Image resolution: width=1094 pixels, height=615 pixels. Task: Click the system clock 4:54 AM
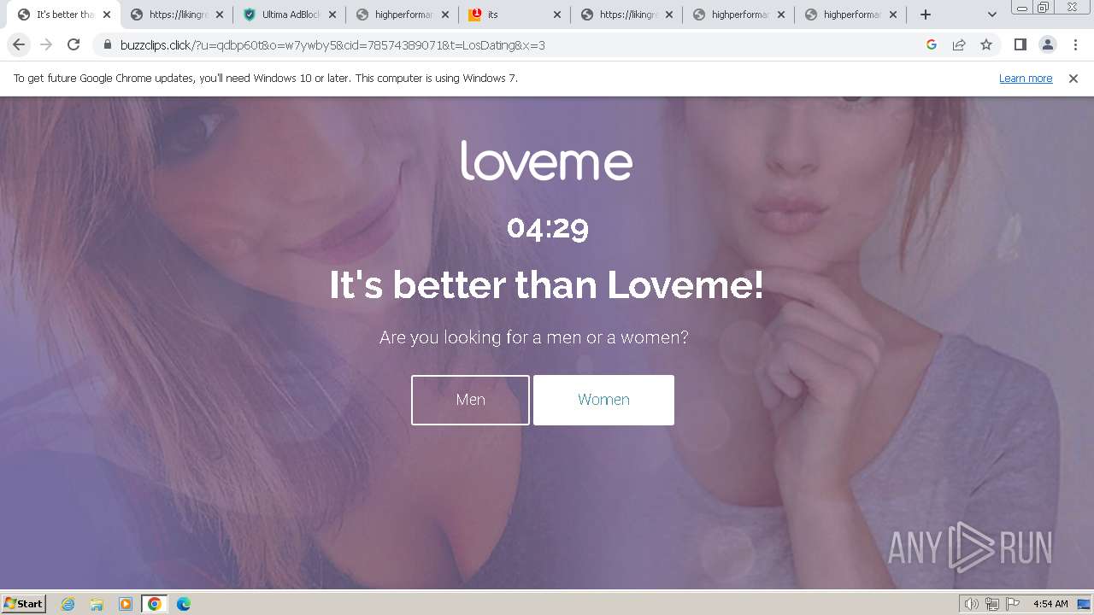1050,604
